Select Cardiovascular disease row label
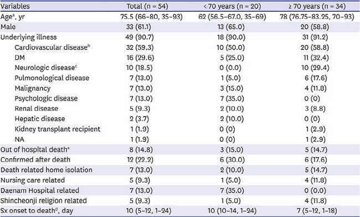 tap(53, 47)
